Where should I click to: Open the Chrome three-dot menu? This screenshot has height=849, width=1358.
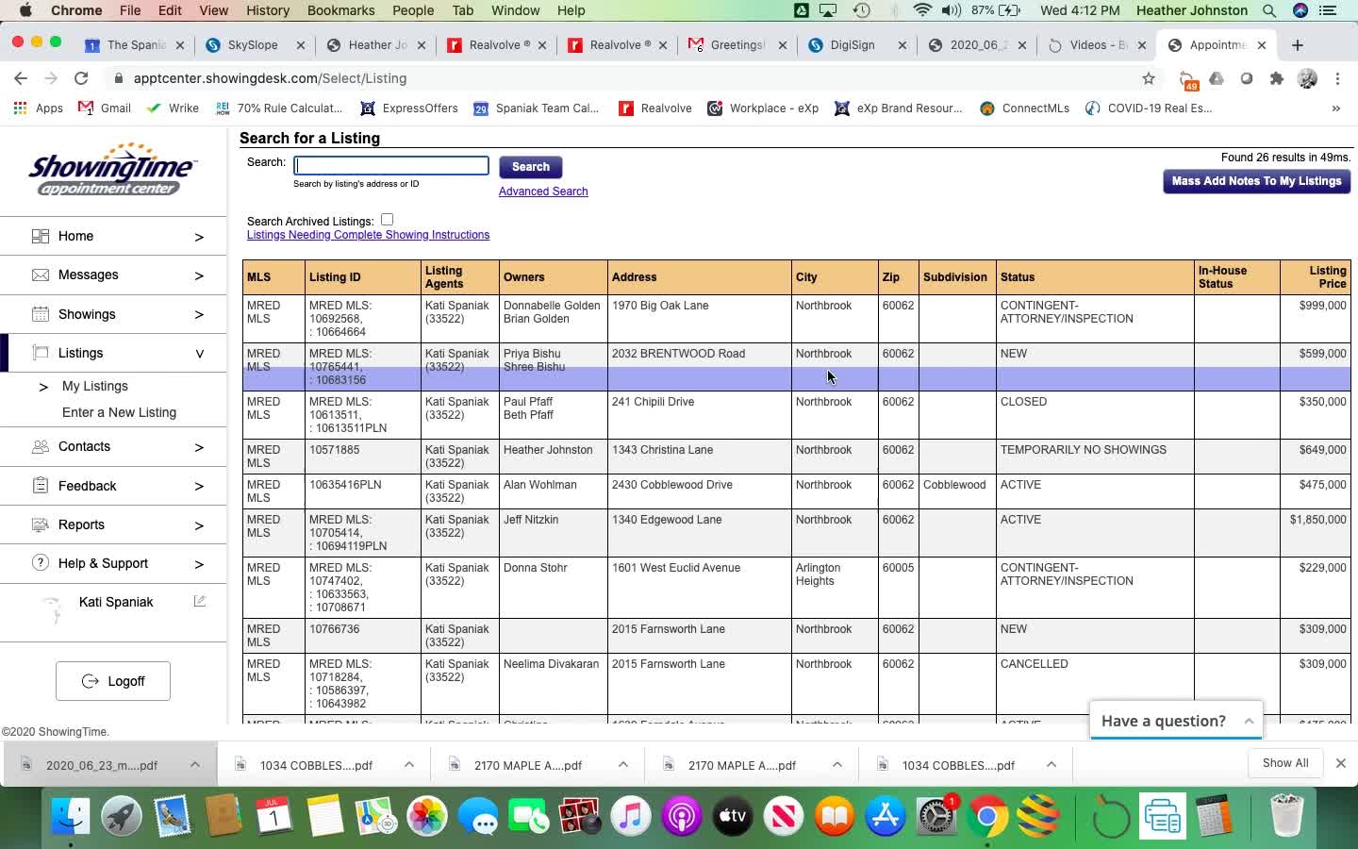click(1337, 78)
